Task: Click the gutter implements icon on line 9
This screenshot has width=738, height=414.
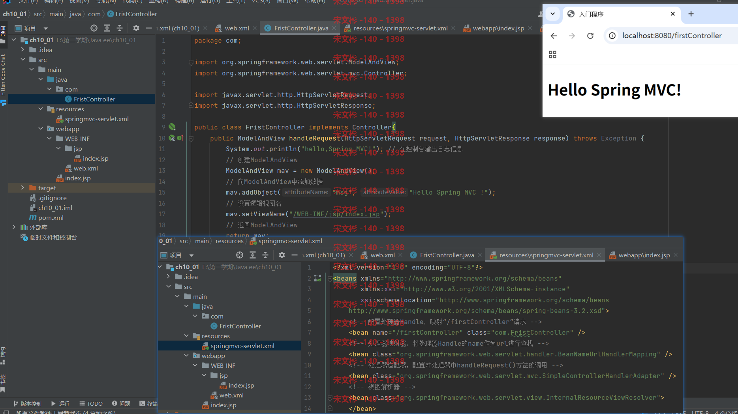Action: tap(172, 127)
